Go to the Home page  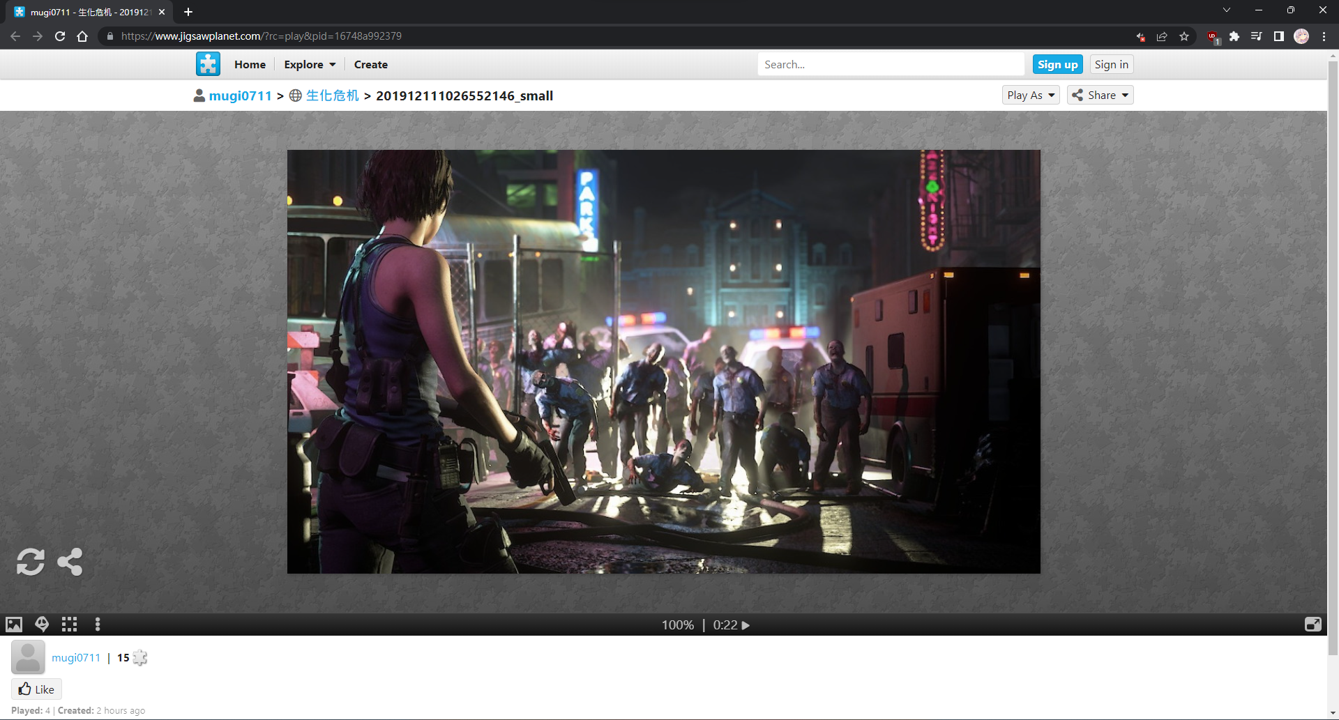(250, 65)
